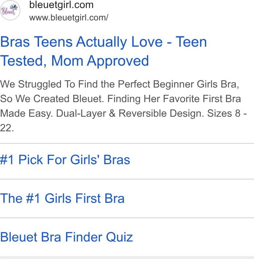Click the Bleuet circular favicon logo
254x259 pixels.
coord(10,10)
